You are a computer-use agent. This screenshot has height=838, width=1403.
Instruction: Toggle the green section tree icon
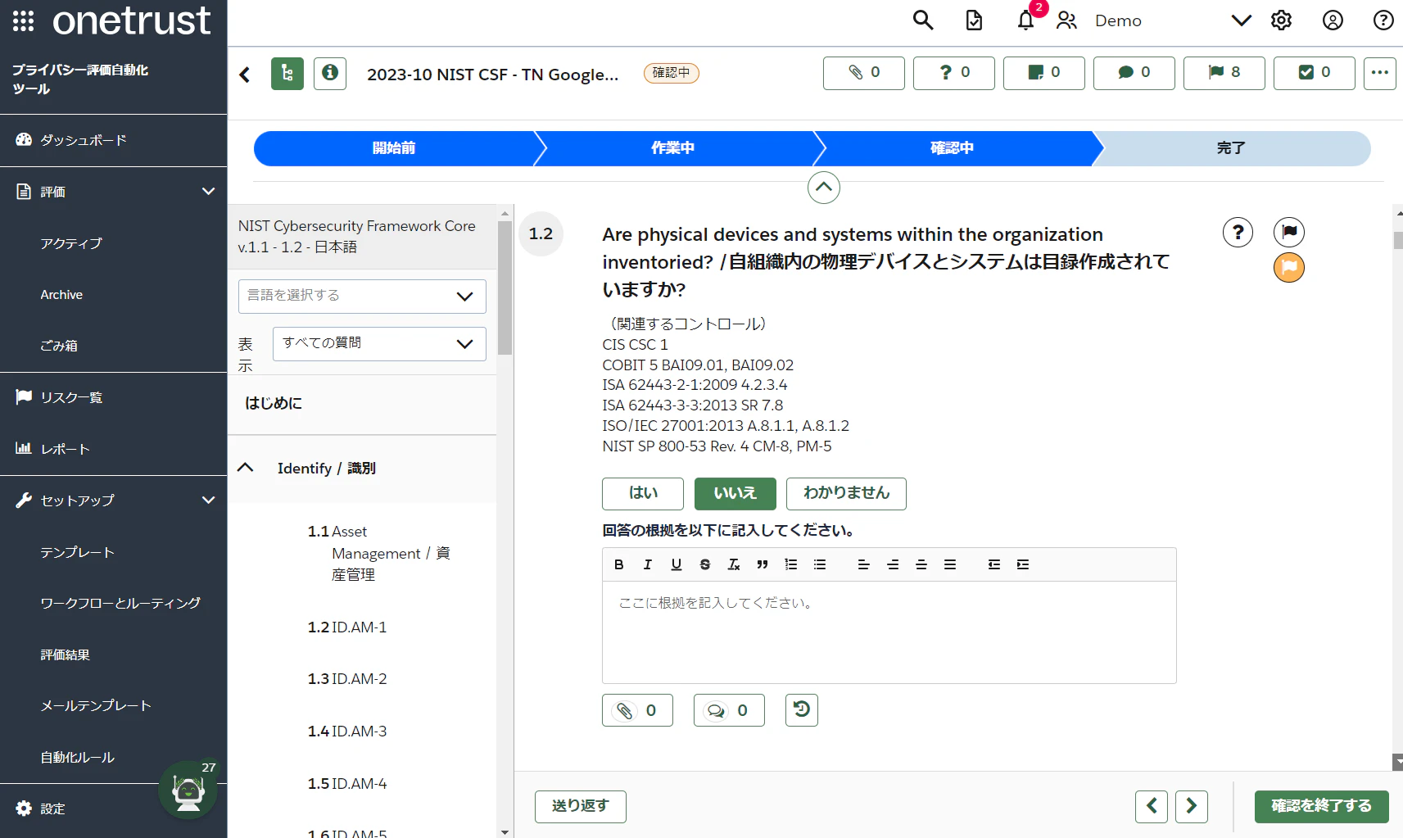287,74
